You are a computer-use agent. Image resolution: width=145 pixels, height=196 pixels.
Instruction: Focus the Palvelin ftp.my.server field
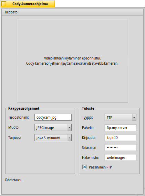(x=121, y=128)
